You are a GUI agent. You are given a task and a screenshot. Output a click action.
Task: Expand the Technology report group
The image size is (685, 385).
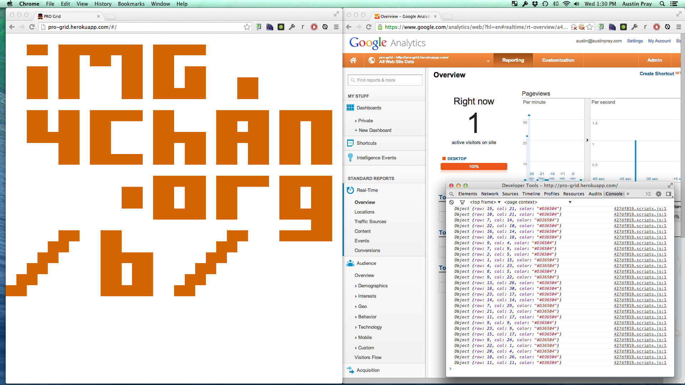[356, 327]
